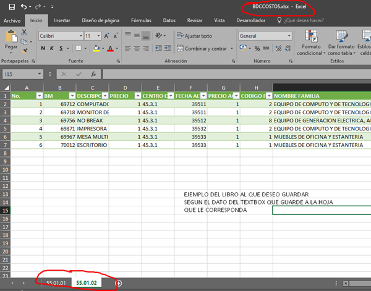Screen dimensions: 371x291
Task: Add a new sheet with plus icon
Action: coord(119,283)
